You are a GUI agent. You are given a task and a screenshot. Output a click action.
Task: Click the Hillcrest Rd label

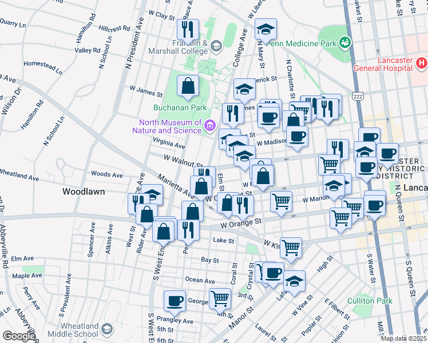tap(114, 28)
